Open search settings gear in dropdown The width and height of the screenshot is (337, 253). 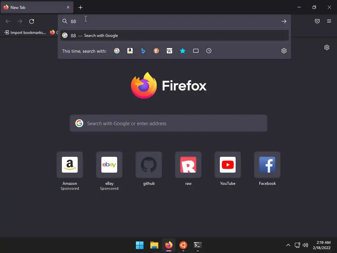[x=284, y=51]
